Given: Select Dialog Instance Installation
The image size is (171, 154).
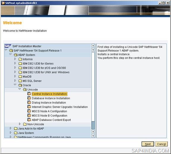Looking at the screenshot, I should (49, 103).
